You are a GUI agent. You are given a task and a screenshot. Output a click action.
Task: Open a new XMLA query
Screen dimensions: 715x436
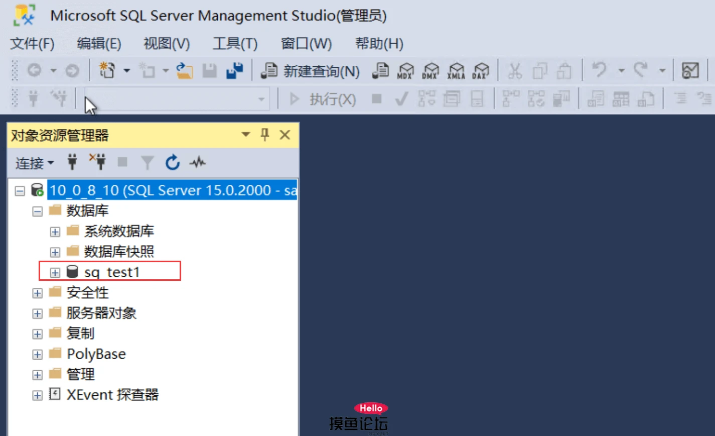click(456, 71)
